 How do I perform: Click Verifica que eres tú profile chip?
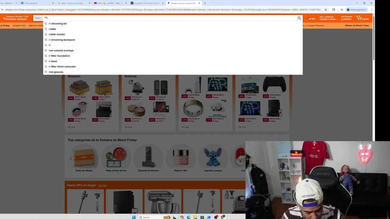(x=356, y=10)
